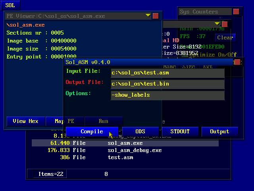Click the 176.833 file size entry
Image resolution: width=254 pixels, height=191 pixels.
pyautogui.click(x=59, y=150)
